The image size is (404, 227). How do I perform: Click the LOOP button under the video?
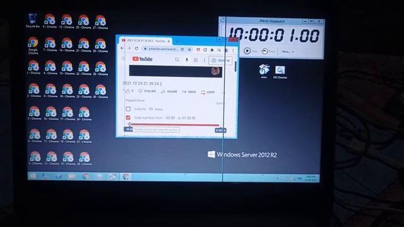click(x=208, y=92)
